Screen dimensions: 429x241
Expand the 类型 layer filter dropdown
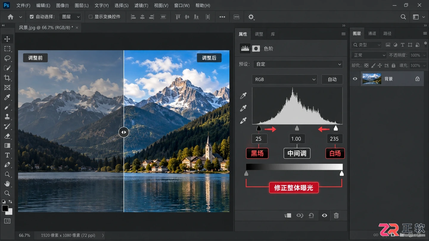pos(367,45)
